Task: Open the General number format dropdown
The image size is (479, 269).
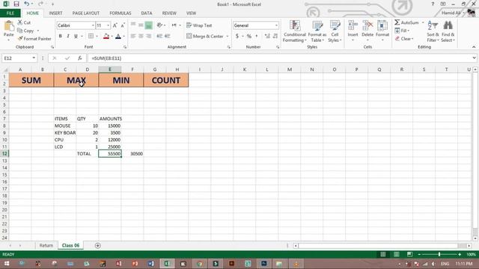Action: pos(276,25)
